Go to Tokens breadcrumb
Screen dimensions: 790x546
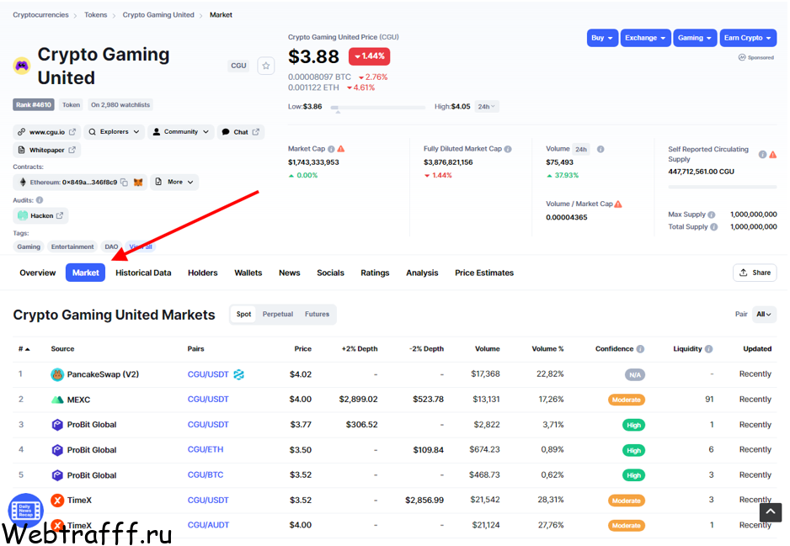tap(96, 14)
